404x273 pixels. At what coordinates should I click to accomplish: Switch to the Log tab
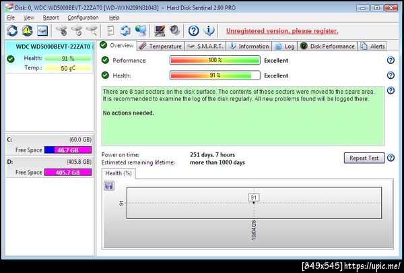(284, 47)
